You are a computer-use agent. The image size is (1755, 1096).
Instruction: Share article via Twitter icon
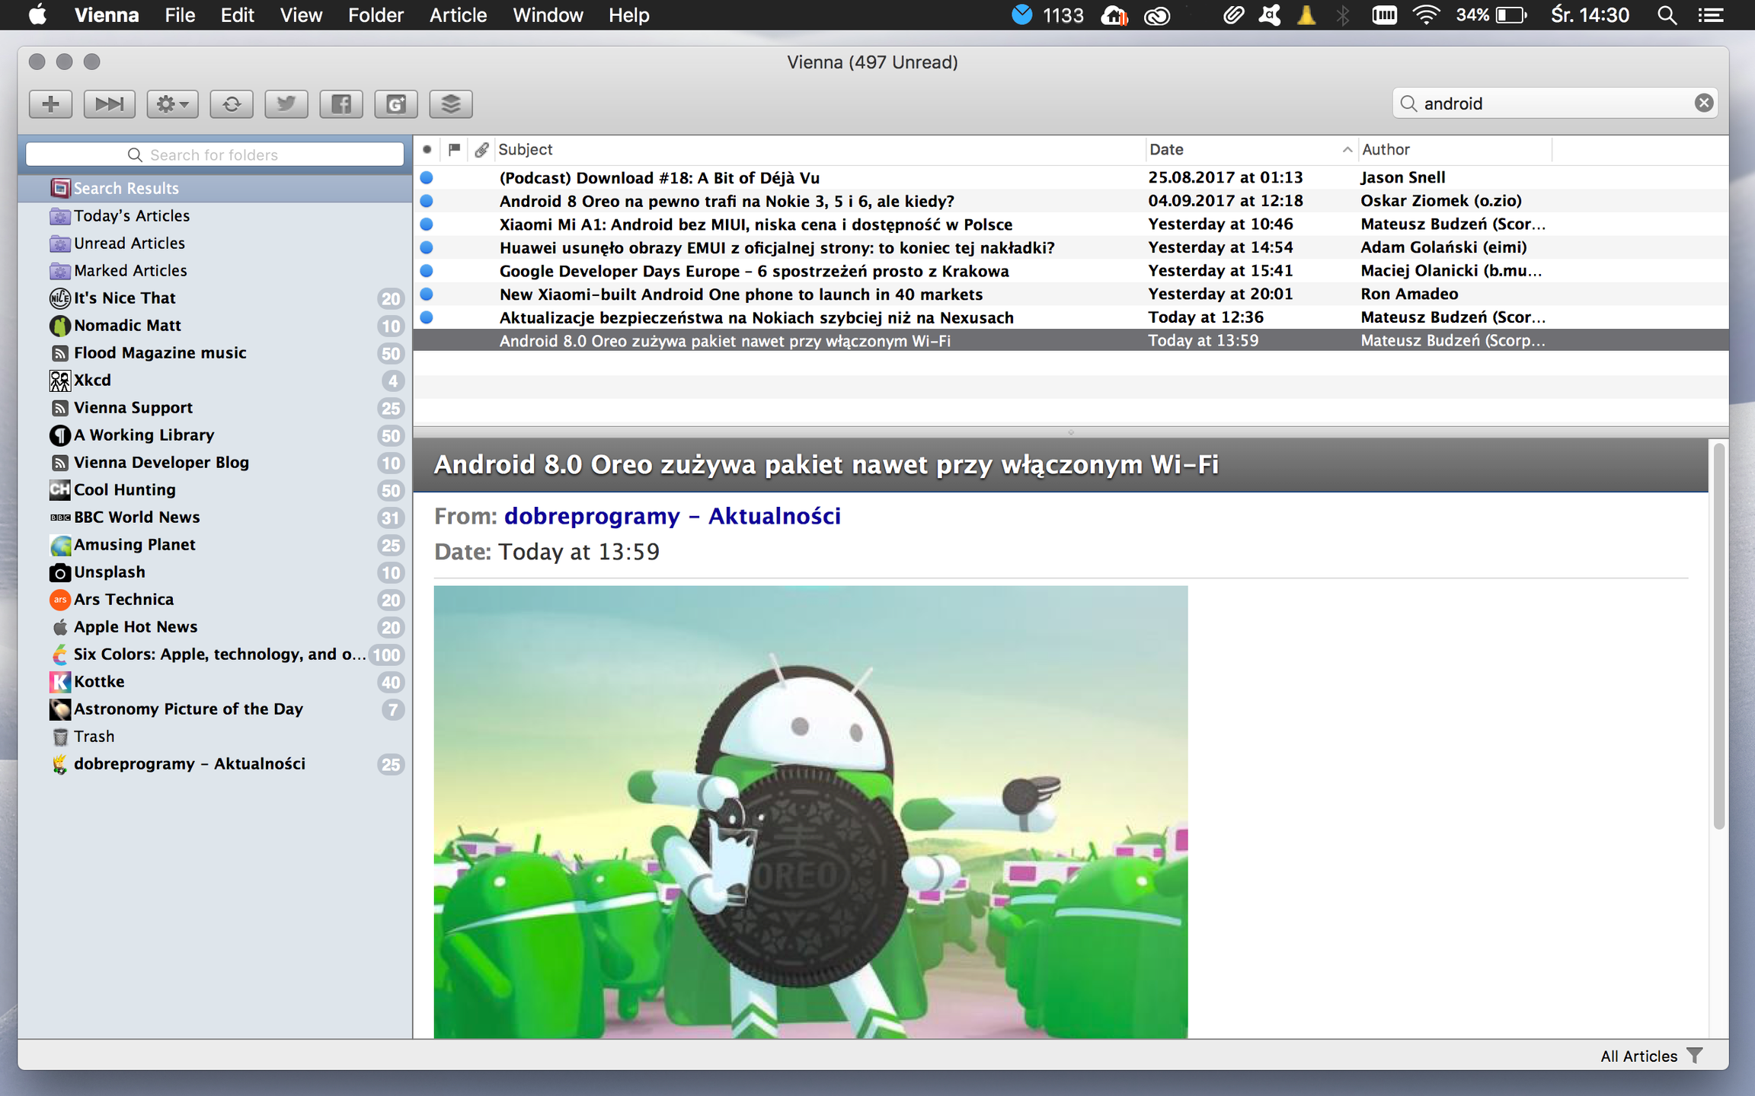click(286, 104)
